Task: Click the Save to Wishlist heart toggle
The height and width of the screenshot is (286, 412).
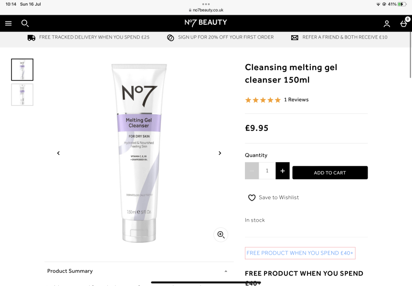Action: (252, 197)
